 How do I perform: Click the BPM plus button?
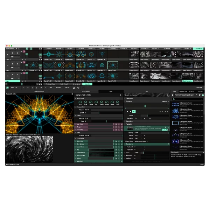[28, 88]
